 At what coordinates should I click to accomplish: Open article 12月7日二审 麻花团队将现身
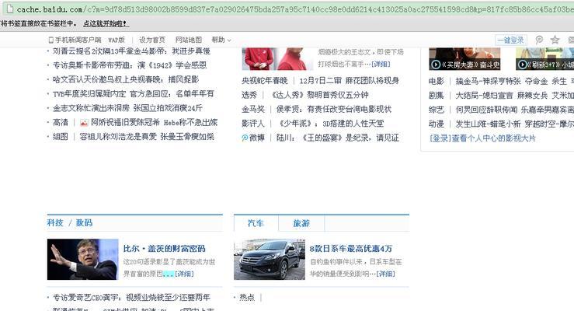pos(349,81)
